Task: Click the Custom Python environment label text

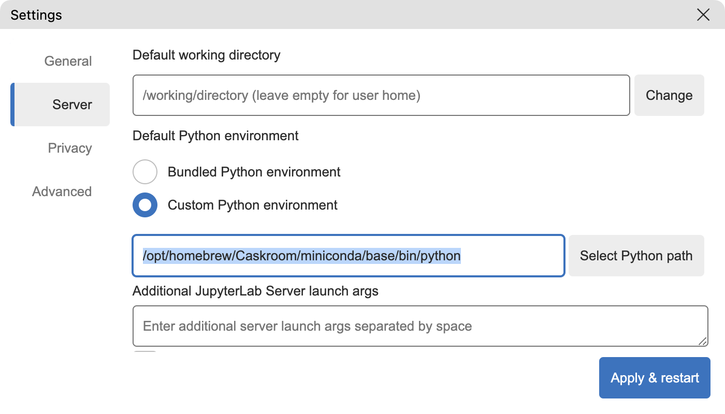Action: click(x=252, y=205)
